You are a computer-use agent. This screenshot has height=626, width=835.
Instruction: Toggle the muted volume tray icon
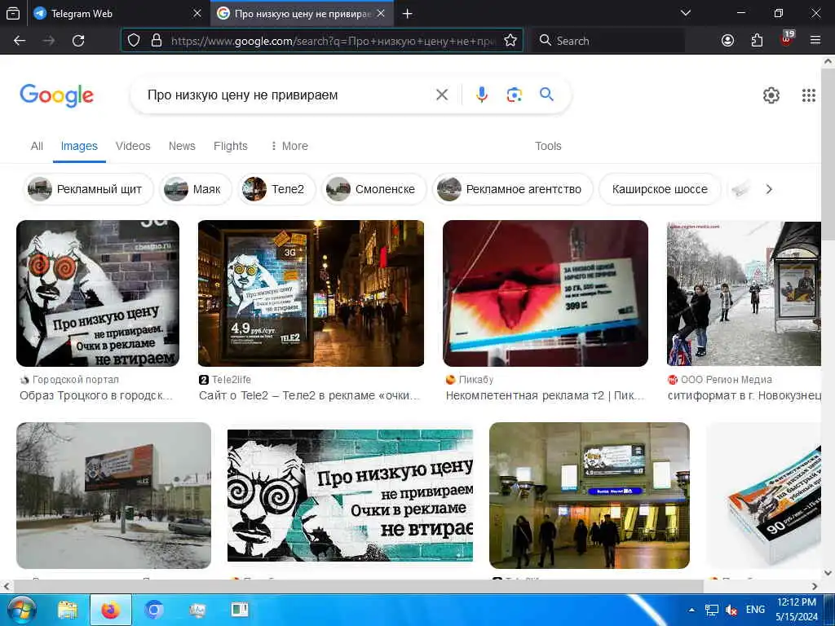coord(731,610)
